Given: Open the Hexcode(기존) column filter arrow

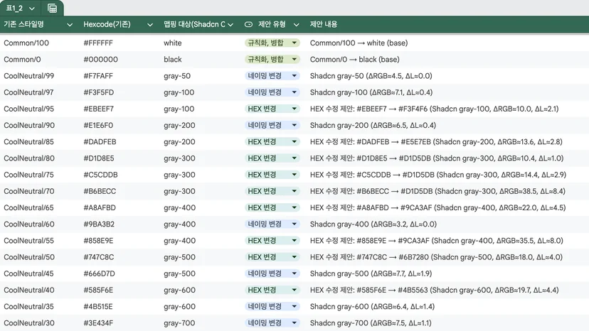Looking at the screenshot, I should pos(150,25).
